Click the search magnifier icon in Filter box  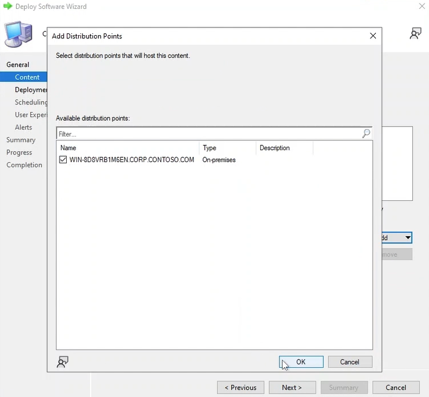pyautogui.click(x=366, y=134)
